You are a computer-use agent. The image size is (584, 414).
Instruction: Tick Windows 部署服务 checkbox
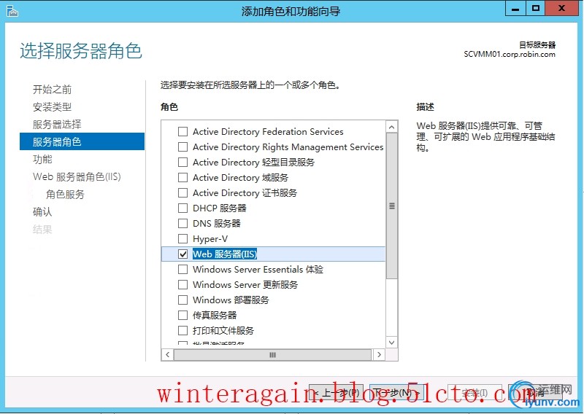pyautogui.click(x=183, y=300)
